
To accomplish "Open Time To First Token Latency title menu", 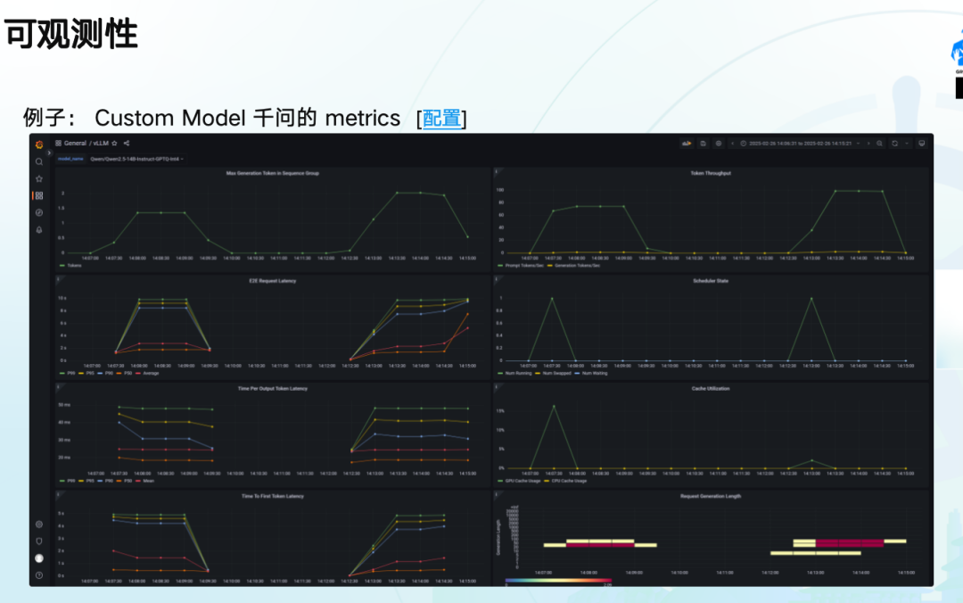I will (273, 496).
